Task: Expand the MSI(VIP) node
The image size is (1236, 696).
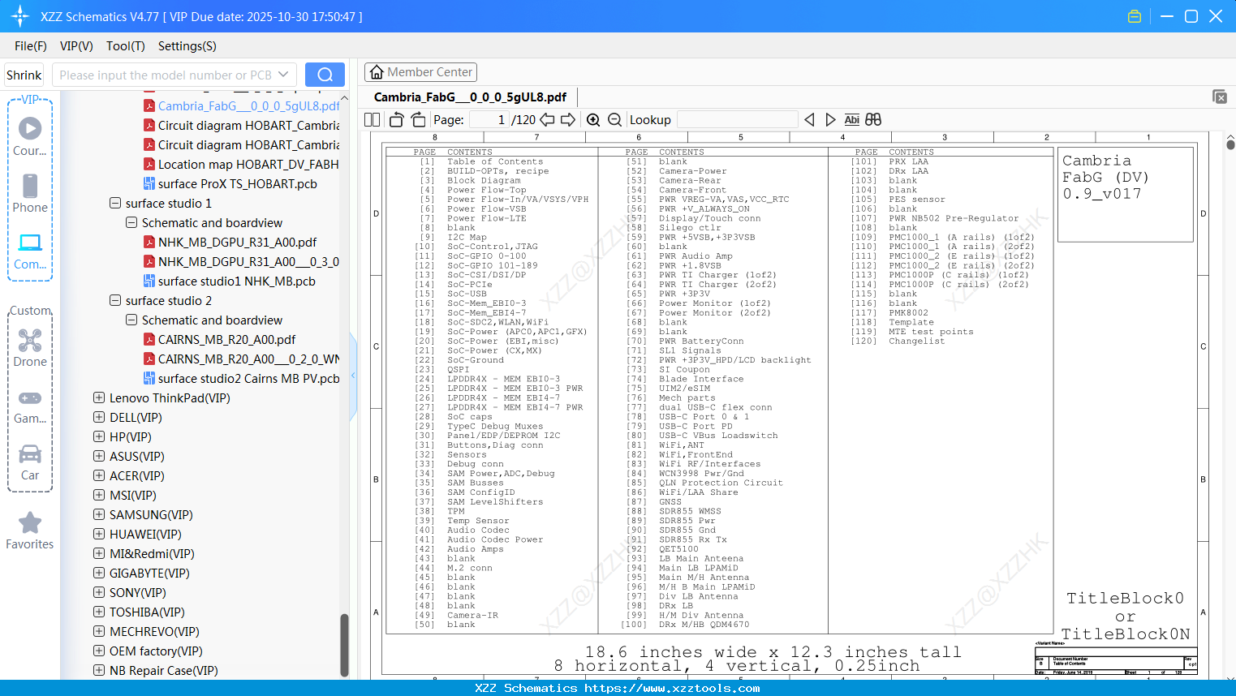Action: (99, 495)
